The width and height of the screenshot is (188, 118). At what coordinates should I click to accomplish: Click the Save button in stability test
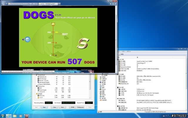point(62,107)
